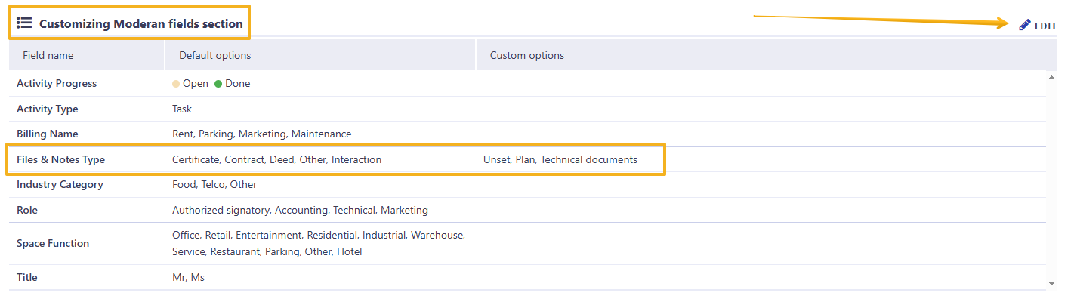Click the list icon beside section title
Viewport: 1074px width, 305px height.
(24, 23)
